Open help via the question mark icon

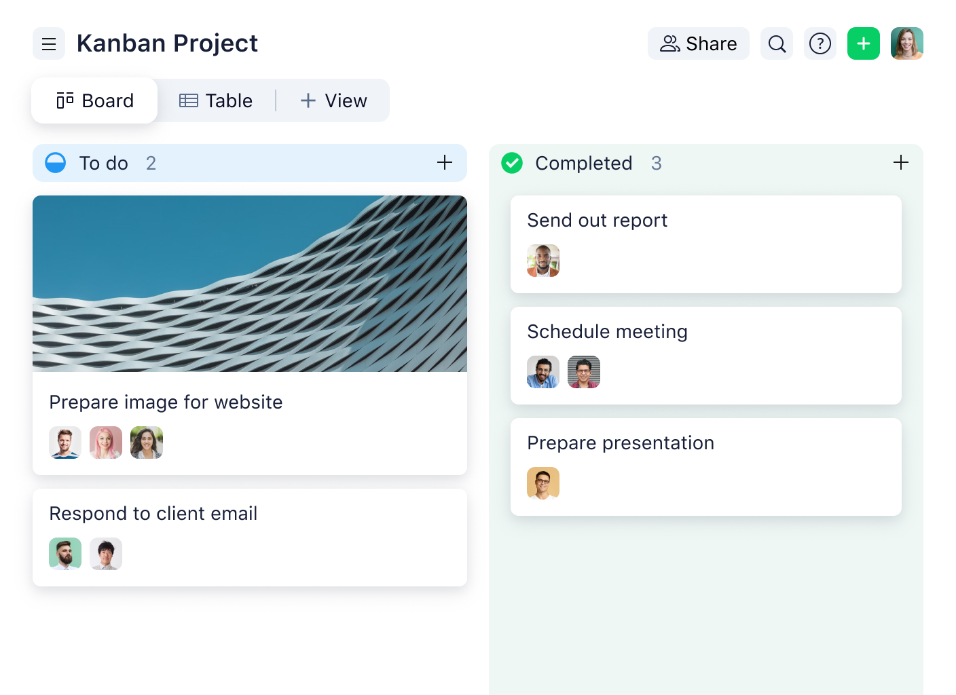pos(820,43)
